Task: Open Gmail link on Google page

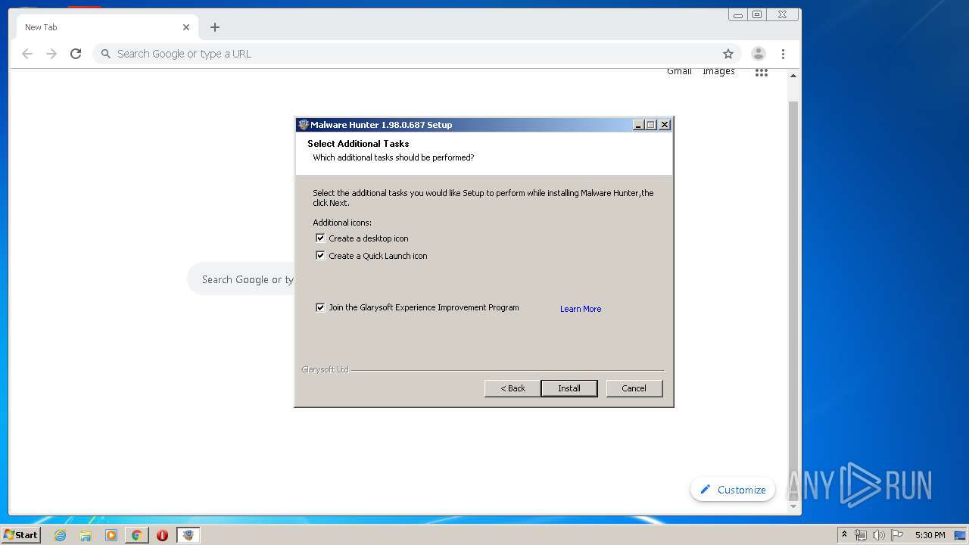Action: pyautogui.click(x=679, y=71)
